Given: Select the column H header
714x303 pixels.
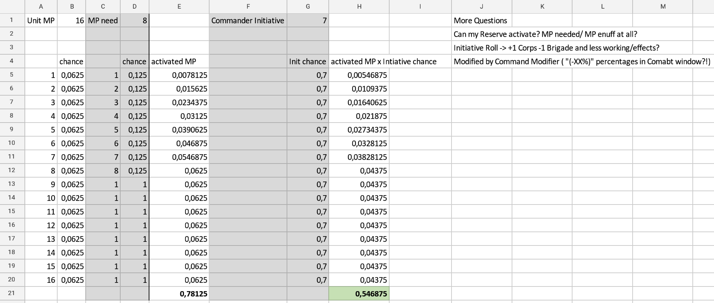Looking at the screenshot, I should 359,6.
